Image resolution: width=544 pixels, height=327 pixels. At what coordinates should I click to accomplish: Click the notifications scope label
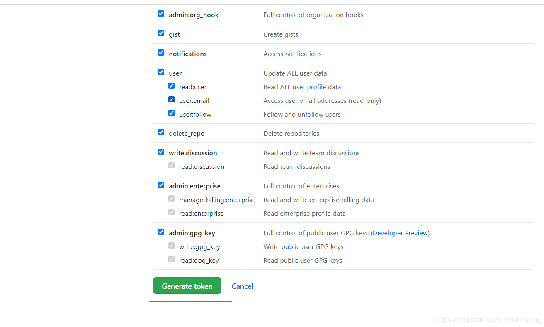click(188, 54)
